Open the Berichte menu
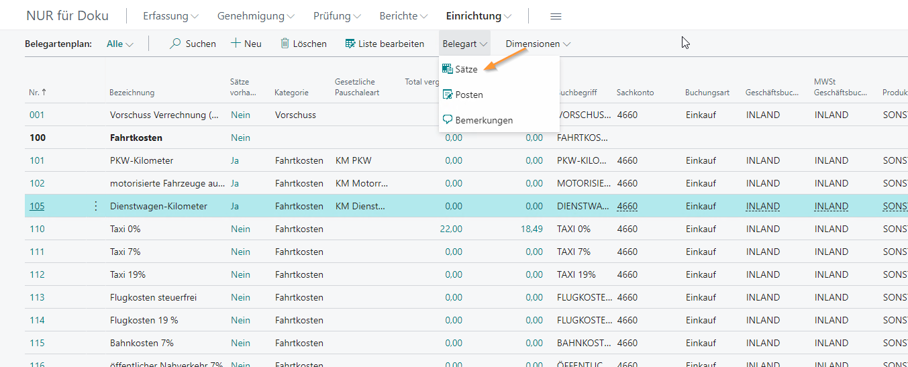The height and width of the screenshot is (367, 908). click(x=403, y=16)
